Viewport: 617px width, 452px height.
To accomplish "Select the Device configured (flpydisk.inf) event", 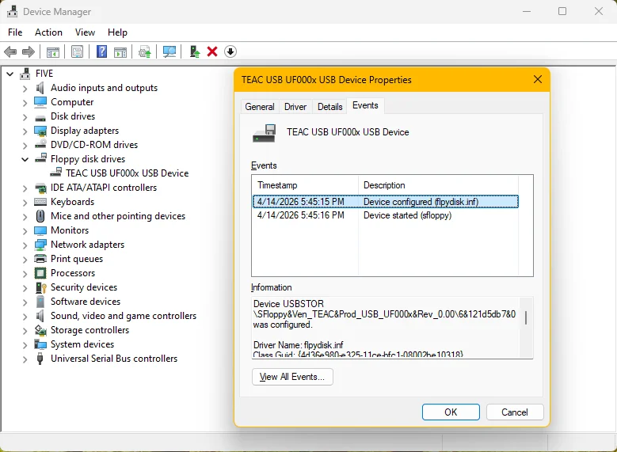I will pyautogui.click(x=385, y=202).
